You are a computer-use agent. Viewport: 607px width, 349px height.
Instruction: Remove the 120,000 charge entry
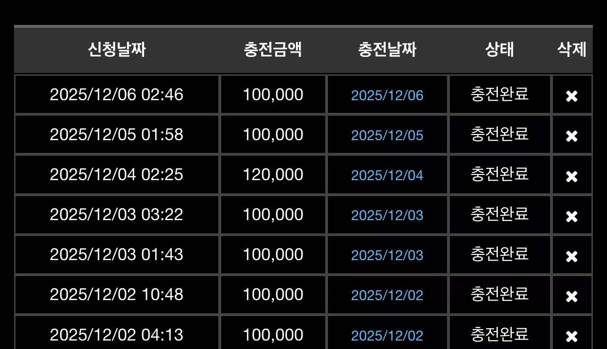pyautogui.click(x=572, y=176)
